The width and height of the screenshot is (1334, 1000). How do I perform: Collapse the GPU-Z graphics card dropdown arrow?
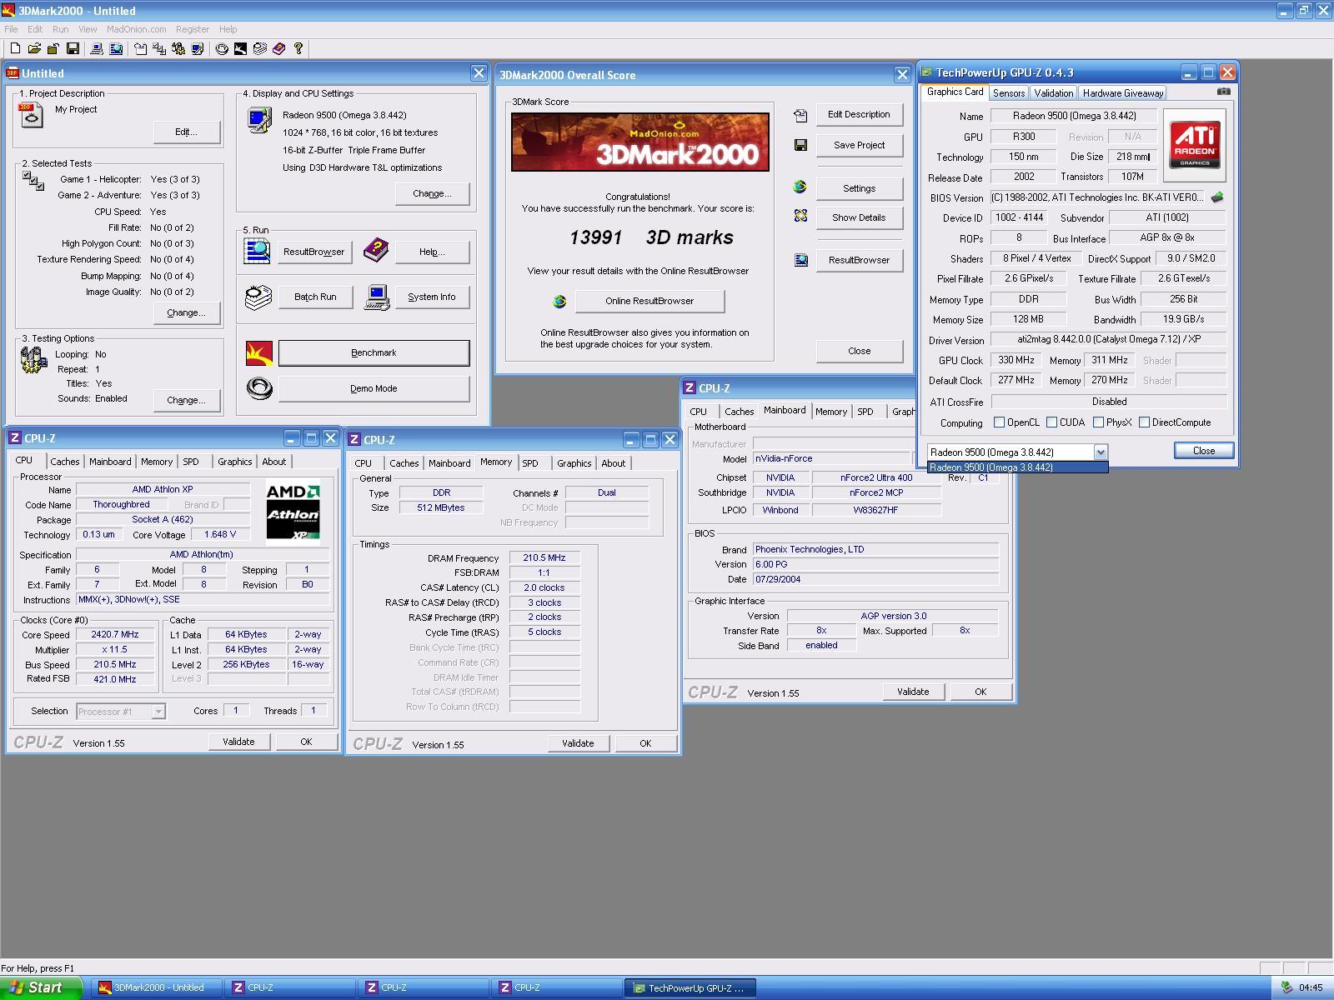tap(1101, 452)
